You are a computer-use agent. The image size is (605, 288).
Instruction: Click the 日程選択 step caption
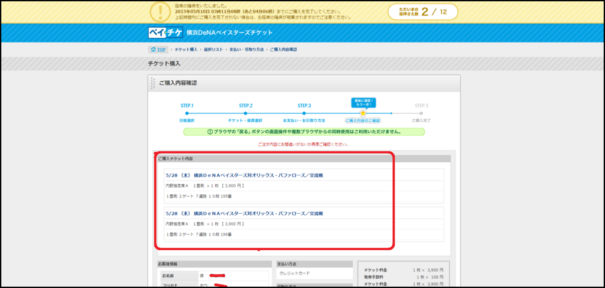point(187,120)
